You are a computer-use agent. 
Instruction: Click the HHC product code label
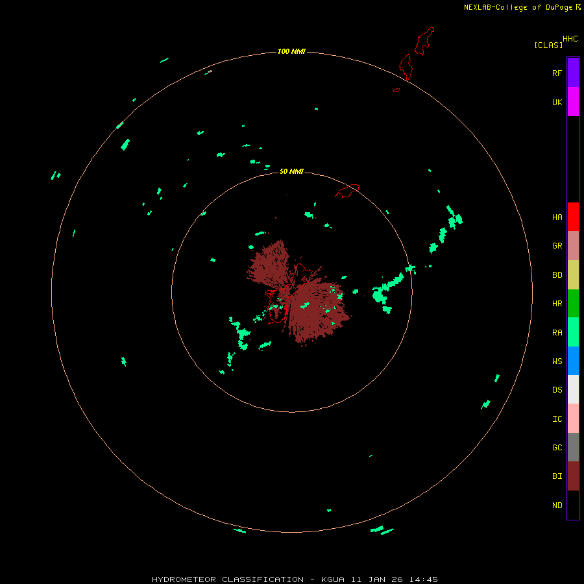click(x=570, y=39)
